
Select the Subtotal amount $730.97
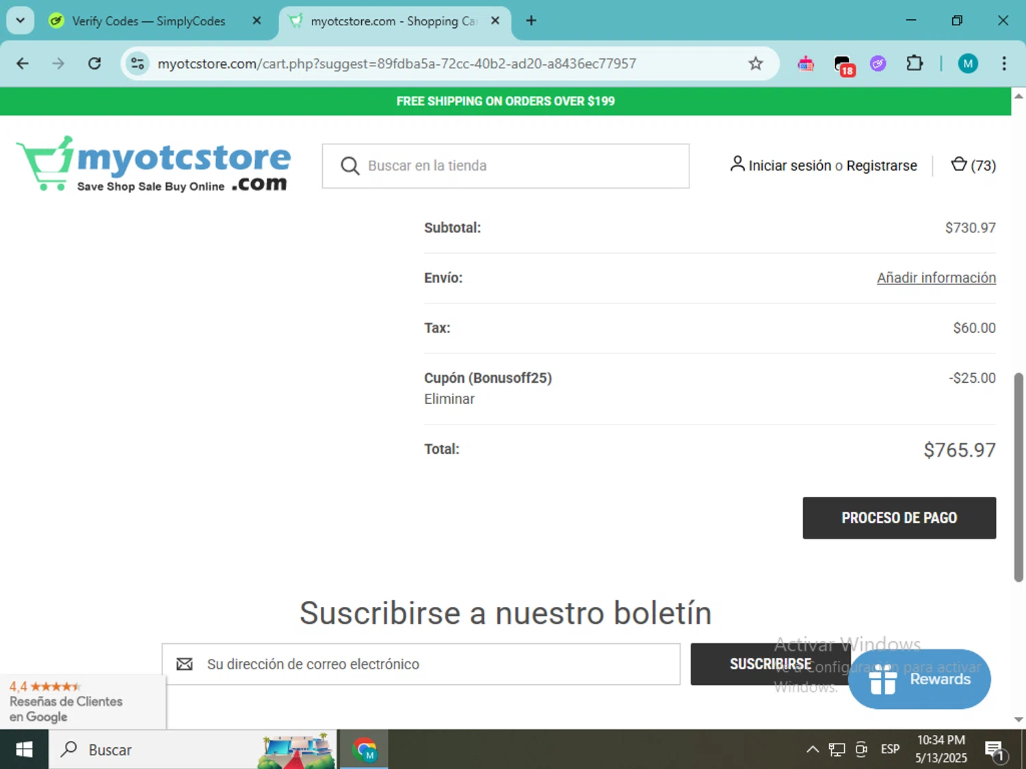coord(970,228)
